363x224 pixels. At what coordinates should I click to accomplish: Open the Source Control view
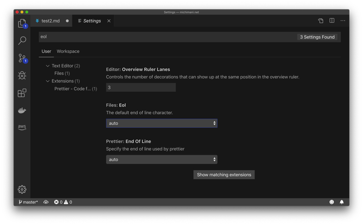click(22, 58)
